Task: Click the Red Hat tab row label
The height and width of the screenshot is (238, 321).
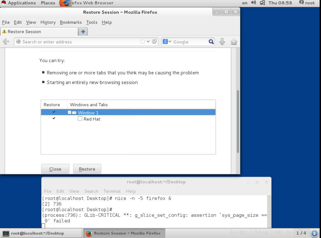Action: 92,119
